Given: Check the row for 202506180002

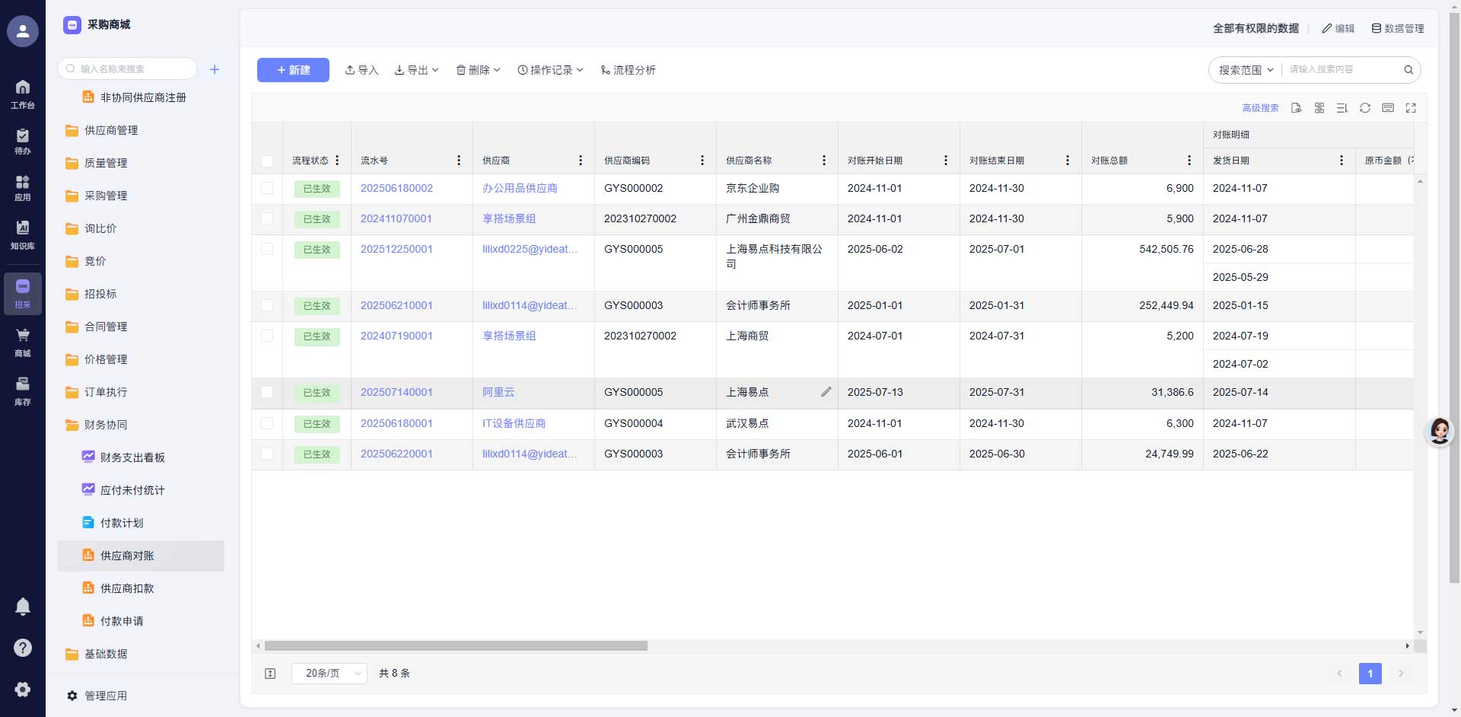Looking at the screenshot, I should tap(267, 188).
